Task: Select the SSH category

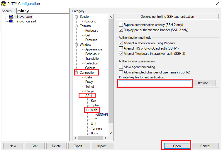Action: tap(89, 96)
